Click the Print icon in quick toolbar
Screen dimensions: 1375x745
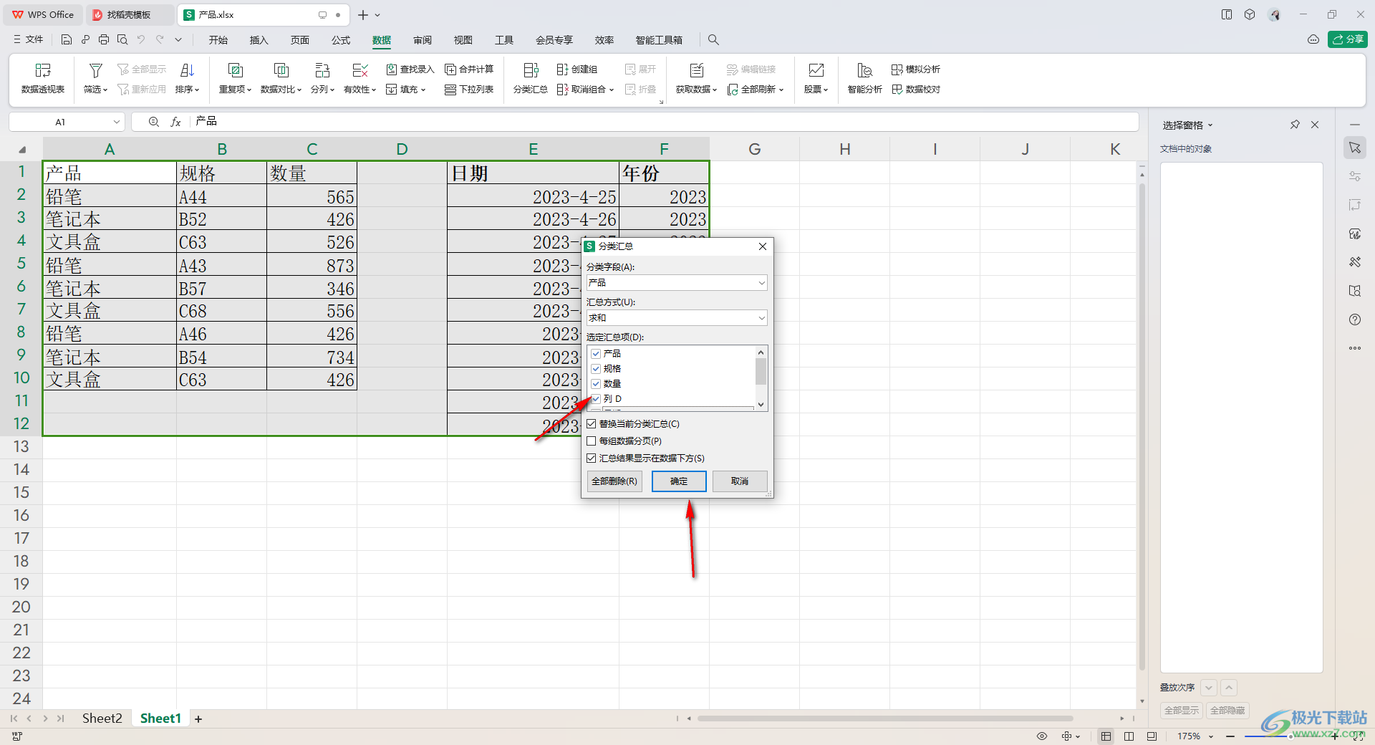point(104,39)
